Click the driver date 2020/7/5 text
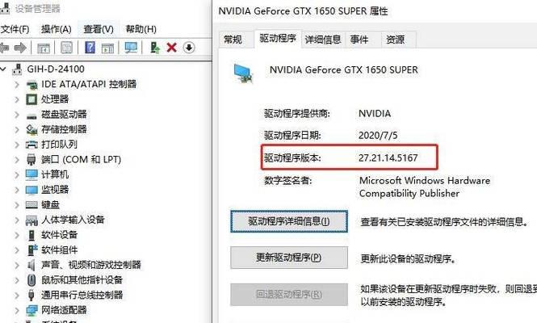 [x=378, y=136]
